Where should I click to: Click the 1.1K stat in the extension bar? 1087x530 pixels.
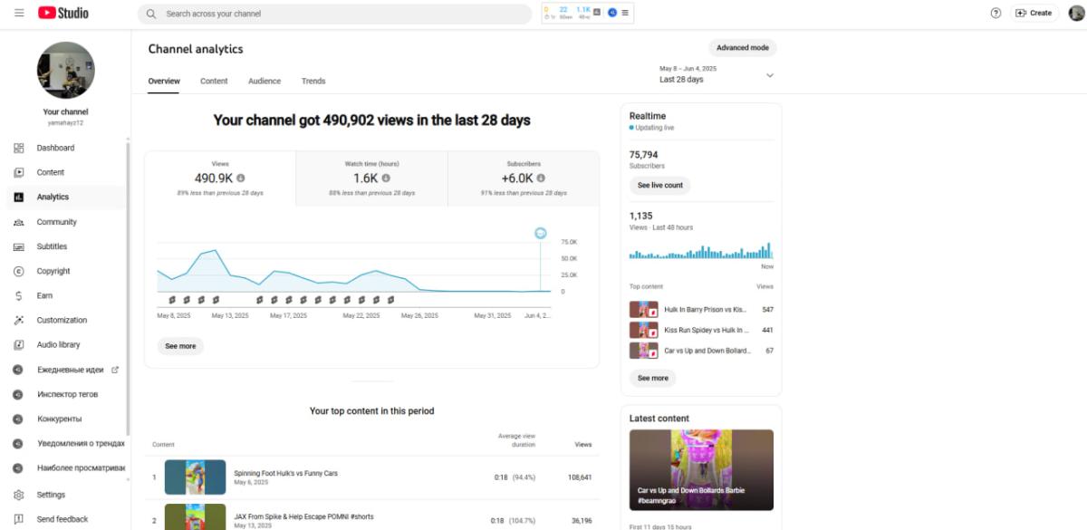click(582, 9)
